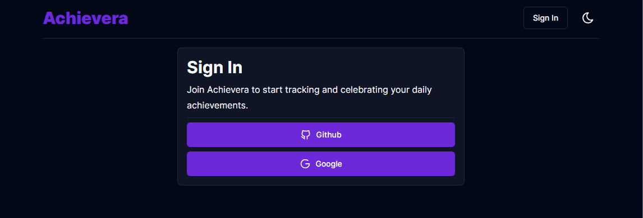
Task: Click the Google G logo icon
Action: tap(305, 164)
